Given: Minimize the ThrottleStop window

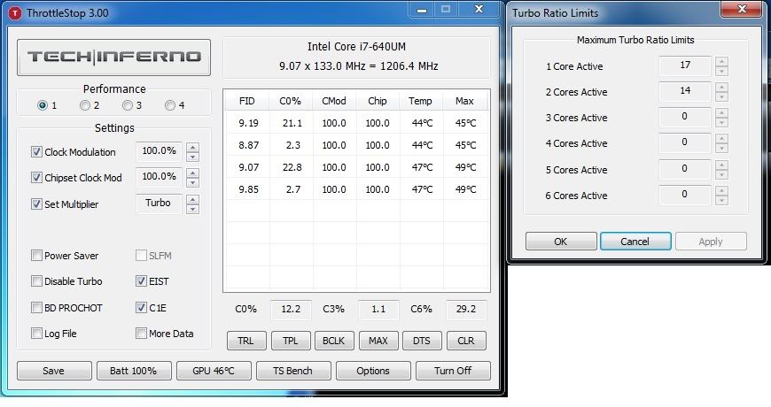Looking at the screenshot, I should pos(422,10).
